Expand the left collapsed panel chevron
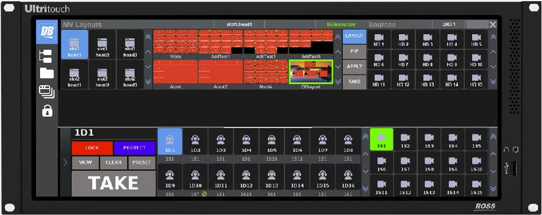The width and height of the screenshot is (542, 215). point(65,162)
